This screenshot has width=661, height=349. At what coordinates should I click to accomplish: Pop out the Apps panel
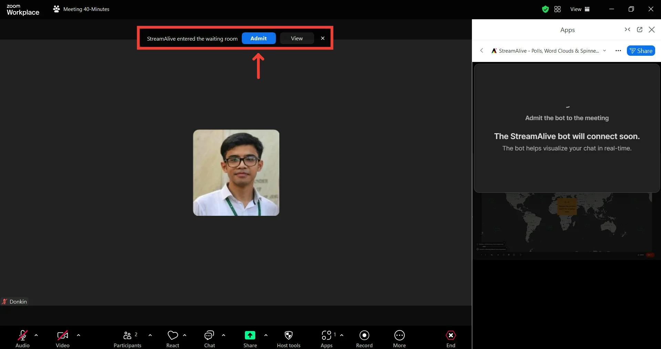639,30
